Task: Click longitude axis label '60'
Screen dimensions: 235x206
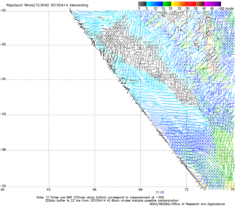Action: click(x=3, y=190)
